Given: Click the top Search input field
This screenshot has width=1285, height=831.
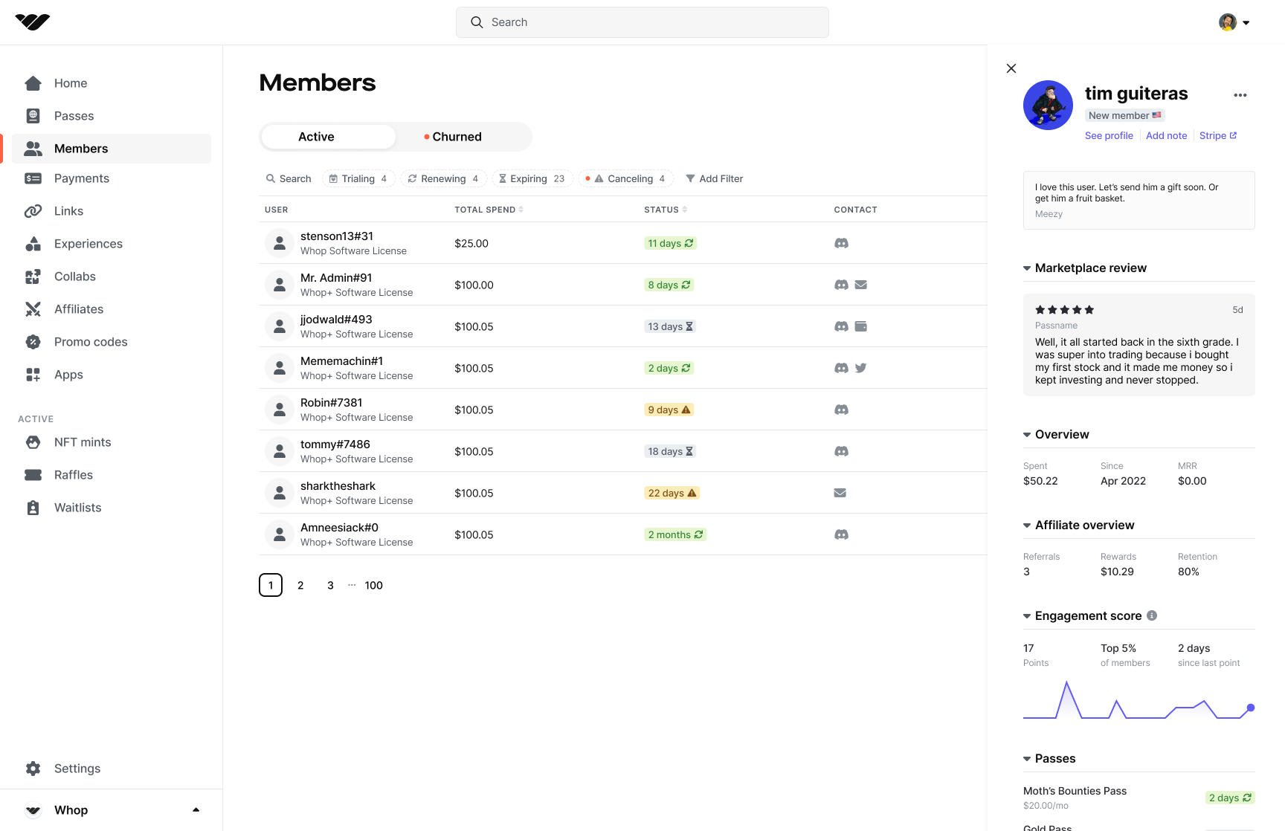Looking at the screenshot, I should 642,22.
